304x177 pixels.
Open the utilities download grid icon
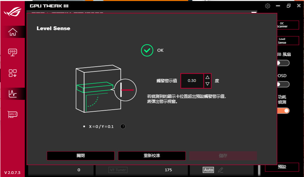[x=13, y=73]
